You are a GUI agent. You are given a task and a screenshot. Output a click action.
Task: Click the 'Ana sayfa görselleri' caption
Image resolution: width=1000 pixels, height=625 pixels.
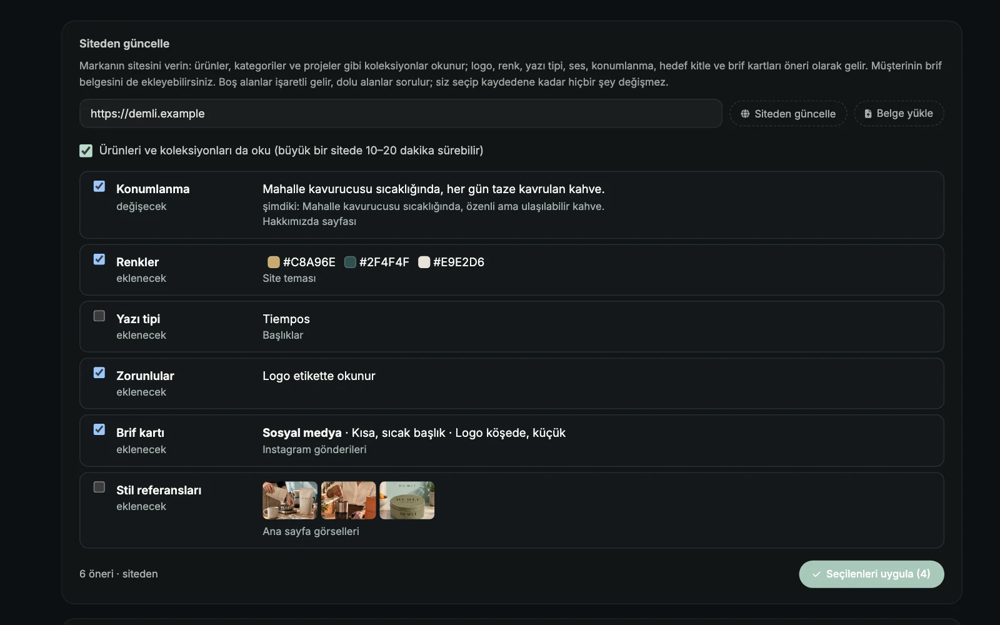coord(311,532)
